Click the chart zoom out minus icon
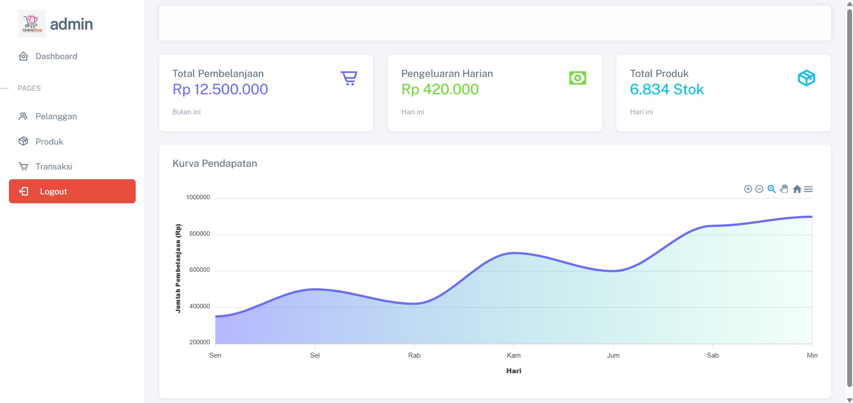 [x=759, y=189]
